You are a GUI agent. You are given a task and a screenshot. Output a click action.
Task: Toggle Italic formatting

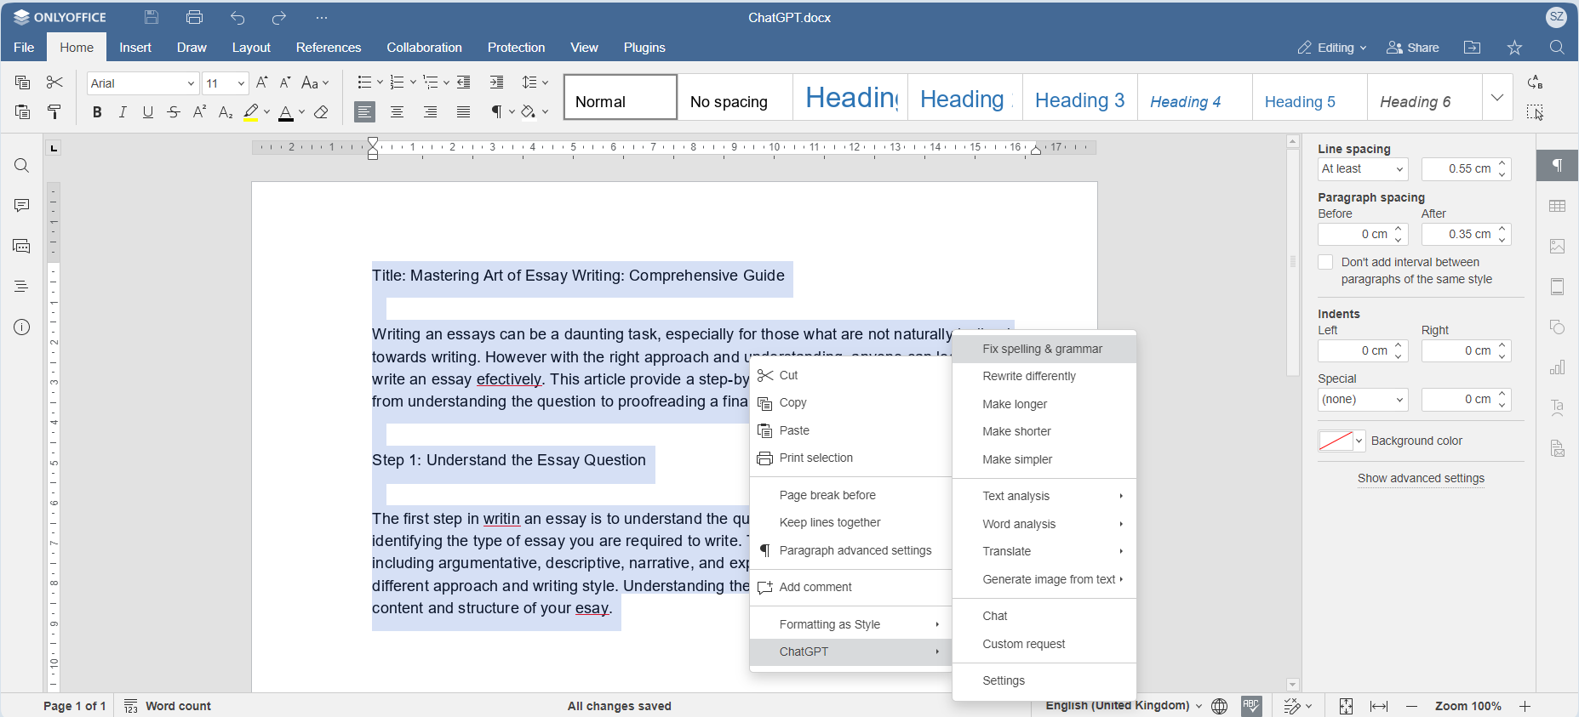coord(123,112)
